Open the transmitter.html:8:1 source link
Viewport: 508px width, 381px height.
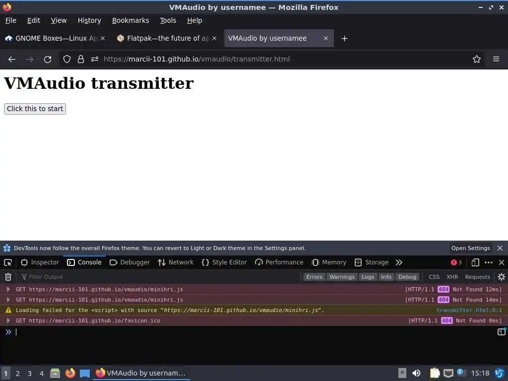[469, 310]
